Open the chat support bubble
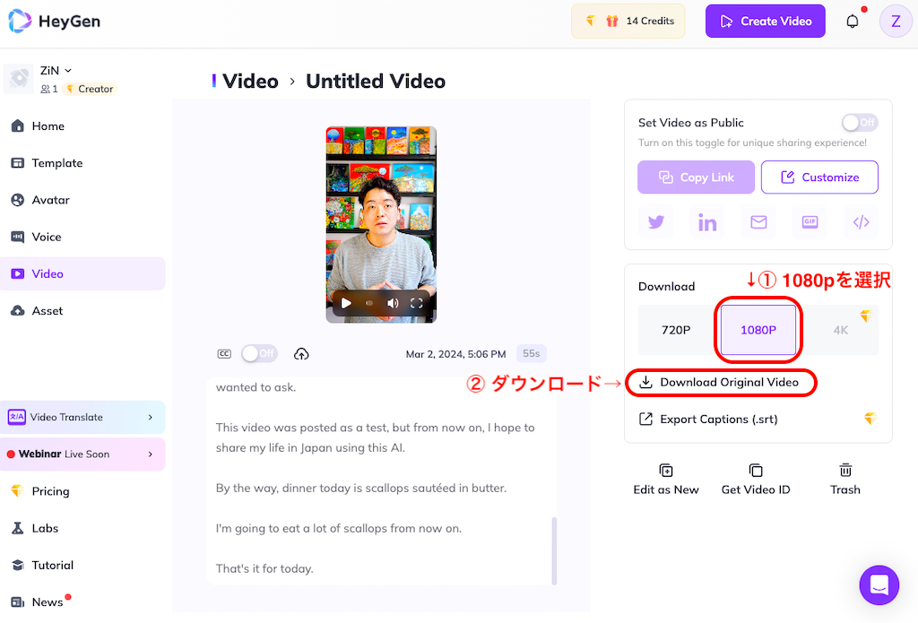The image size is (918, 623). (x=879, y=585)
